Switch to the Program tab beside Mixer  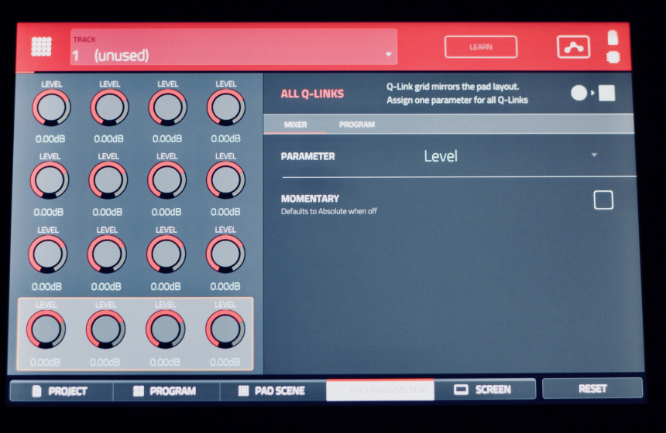coord(357,124)
